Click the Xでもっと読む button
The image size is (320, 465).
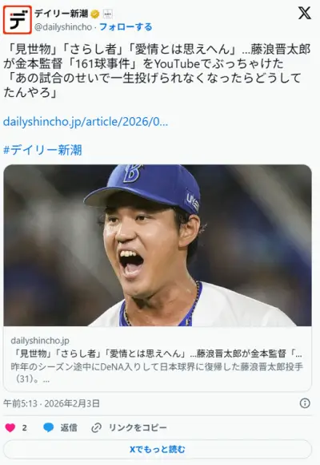[x=158, y=449]
